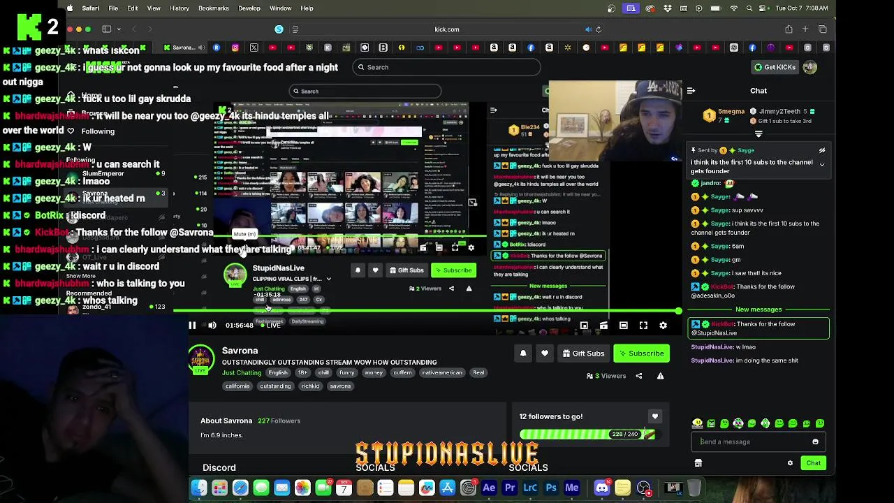Launch Media Encoder from Dock
894x503 pixels.
(x=572, y=488)
